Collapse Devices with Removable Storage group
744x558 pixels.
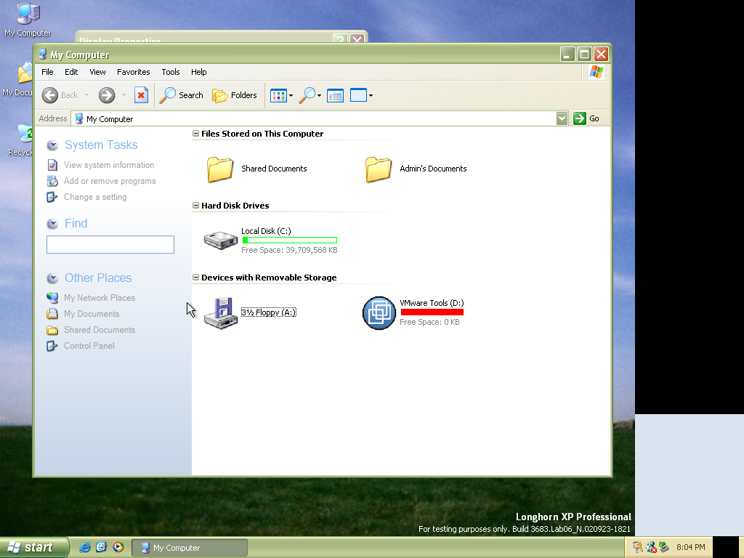[195, 278]
